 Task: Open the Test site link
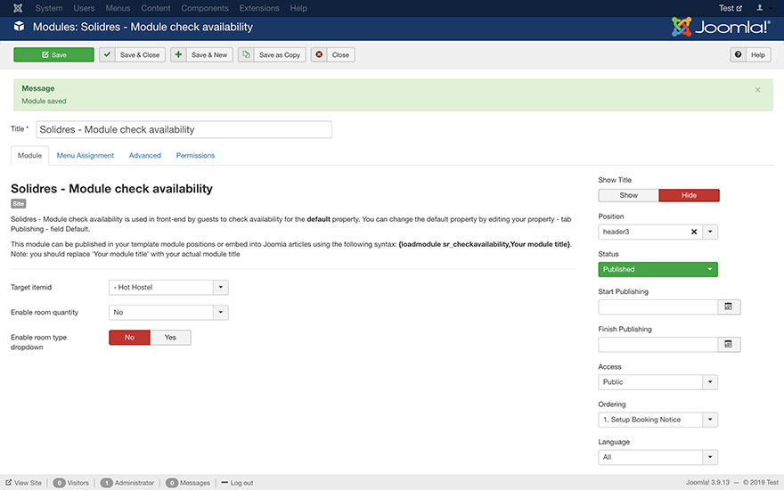click(731, 8)
